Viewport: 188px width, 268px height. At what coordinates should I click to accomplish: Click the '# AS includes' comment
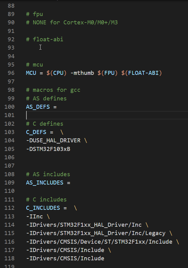click(x=48, y=174)
